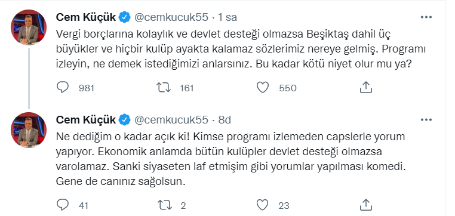Share the second tweet via share icon
The image size is (455, 216).
365,205
